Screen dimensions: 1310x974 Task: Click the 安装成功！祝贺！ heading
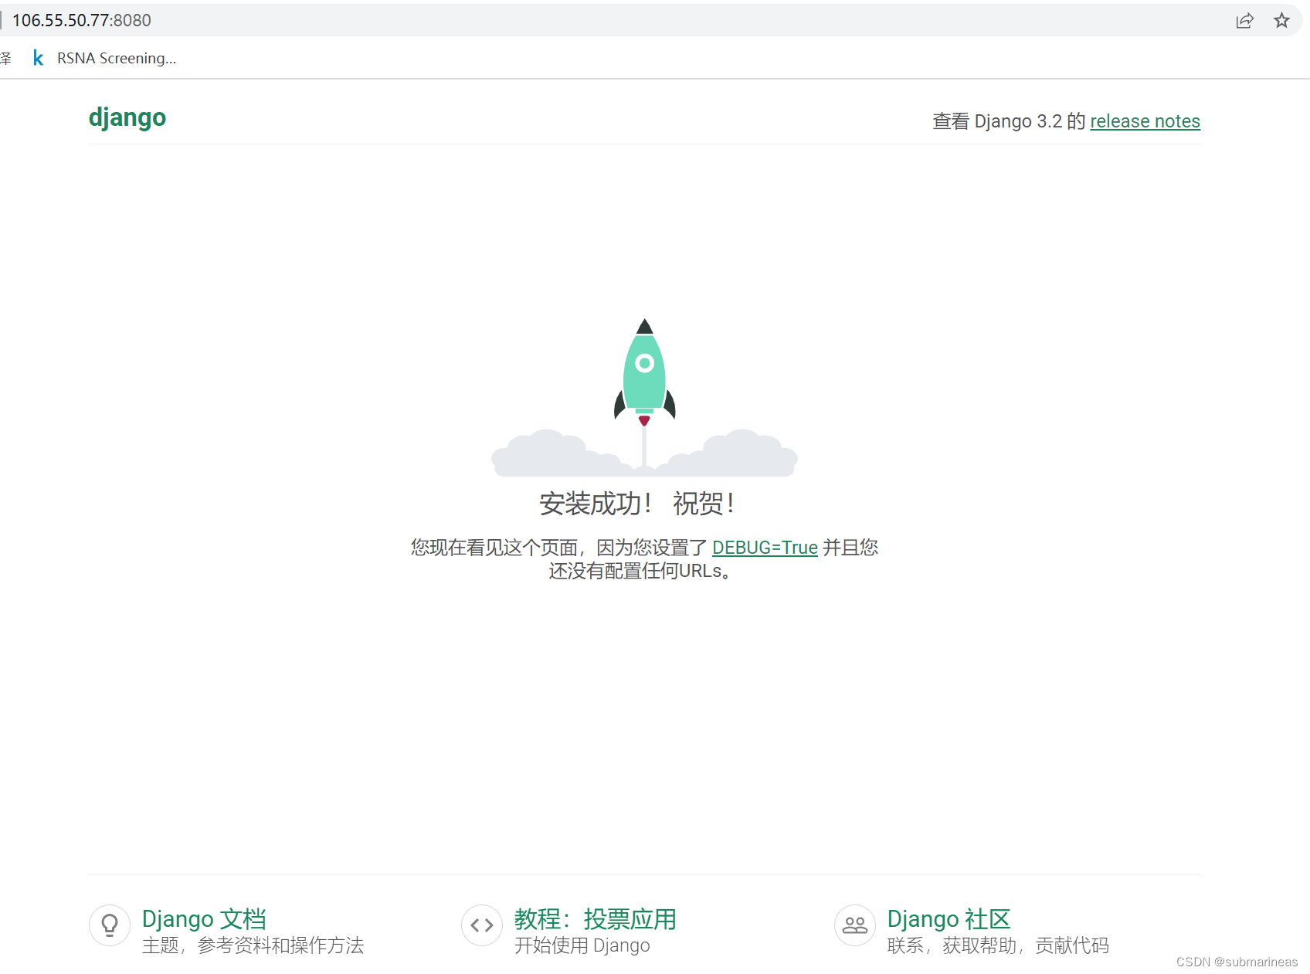coord(636,504)
